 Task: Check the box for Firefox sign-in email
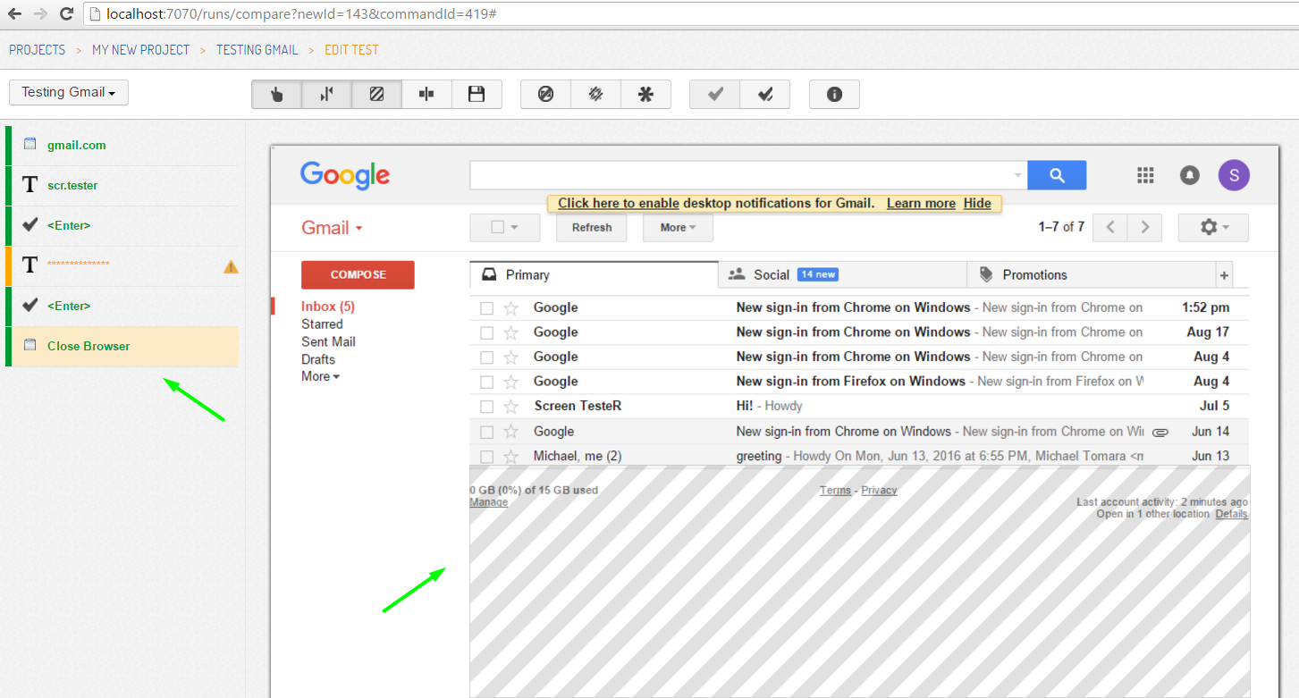point(487,382)
